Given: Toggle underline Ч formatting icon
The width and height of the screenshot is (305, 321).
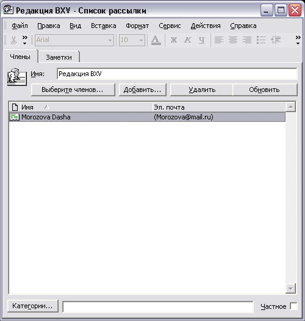Looking at the screenshot, I should [202, 40].
